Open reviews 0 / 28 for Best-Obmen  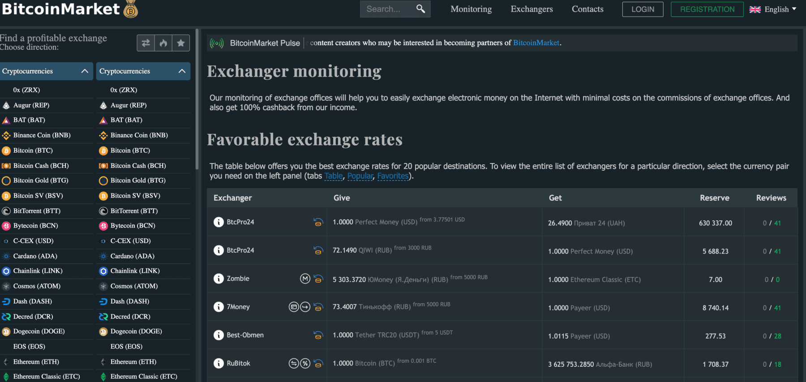point(772,336)
